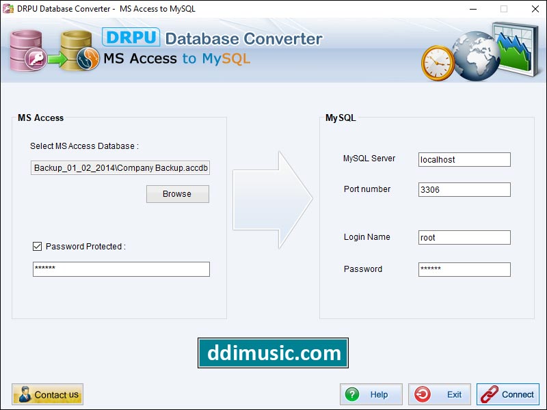This screenshot has width=547, height=410.
Task: Toggle the Password Protected checkbox
Action: point(36,247)
